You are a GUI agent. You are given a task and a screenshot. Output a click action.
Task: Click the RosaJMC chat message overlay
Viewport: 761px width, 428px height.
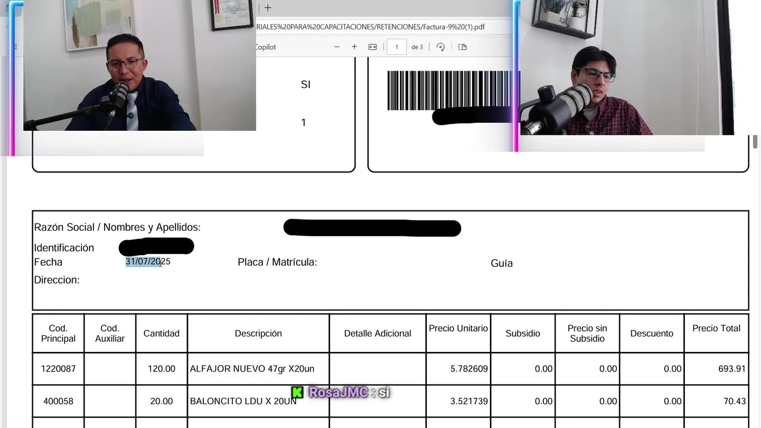[341, 392]
